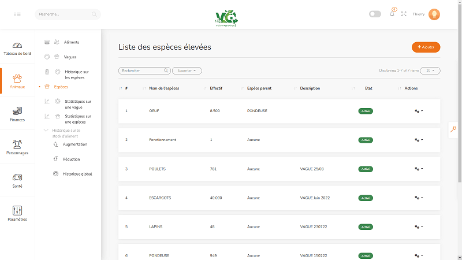This screenshot has width=462, height=260.
Task: Click the orange Ajouter button
Action: pyautogui.click(x=426, y=47)
